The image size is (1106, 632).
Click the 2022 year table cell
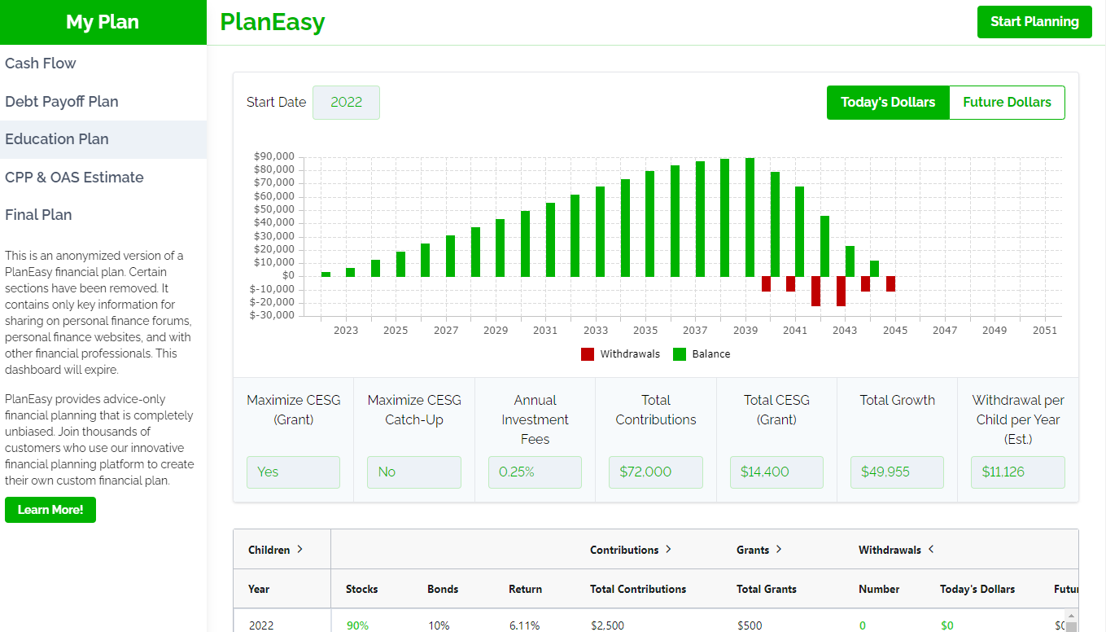pos(261,625)
